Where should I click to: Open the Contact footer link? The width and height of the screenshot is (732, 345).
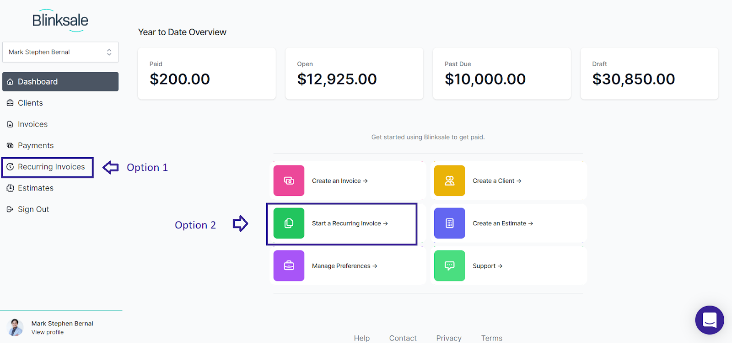pos(403,338)
